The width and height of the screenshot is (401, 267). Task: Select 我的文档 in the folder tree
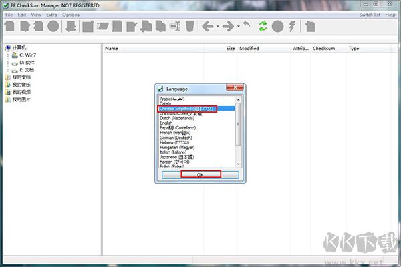(x=21, y=77)
